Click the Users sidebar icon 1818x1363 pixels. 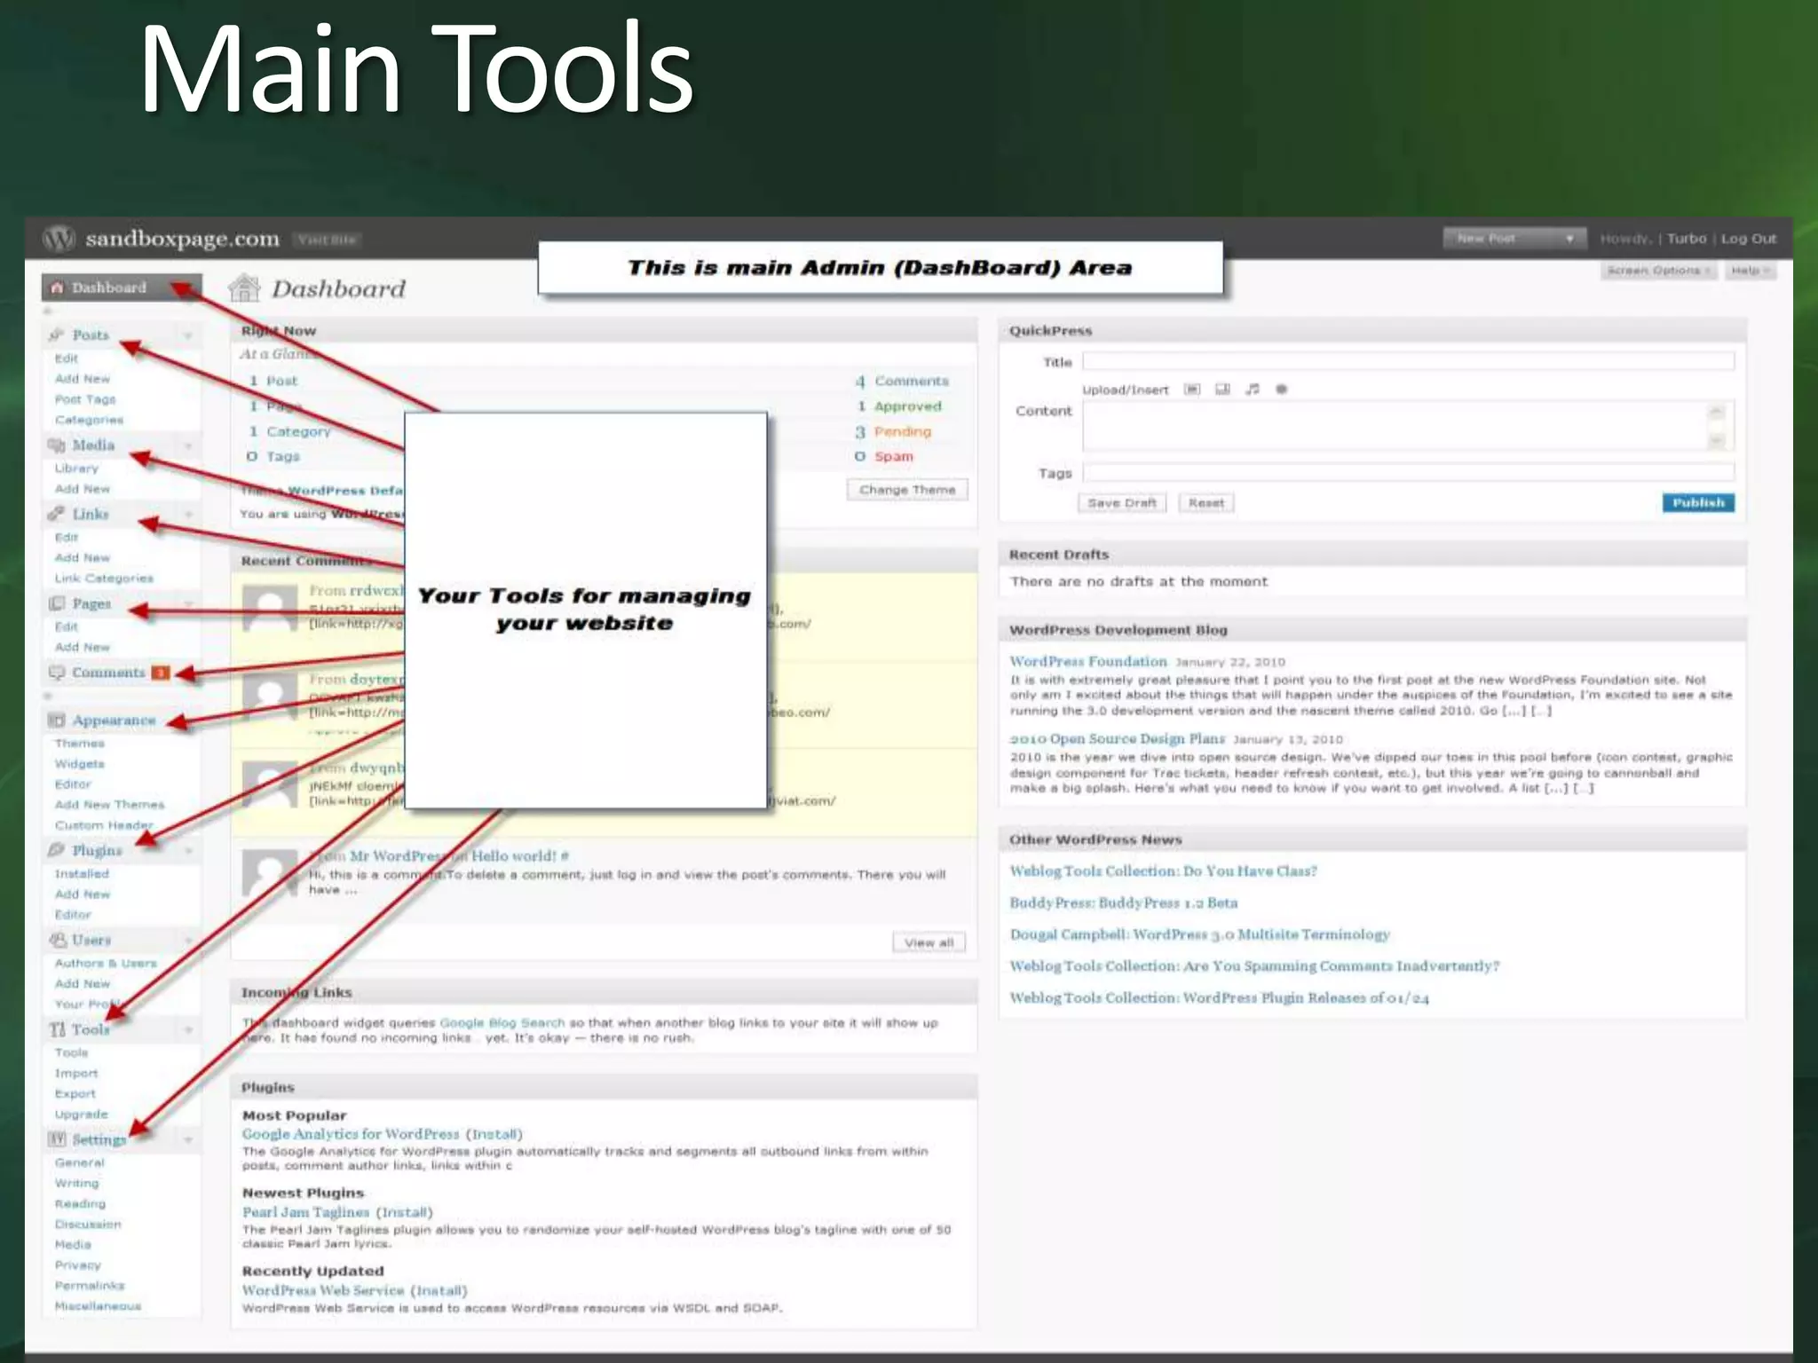point(58,940)
